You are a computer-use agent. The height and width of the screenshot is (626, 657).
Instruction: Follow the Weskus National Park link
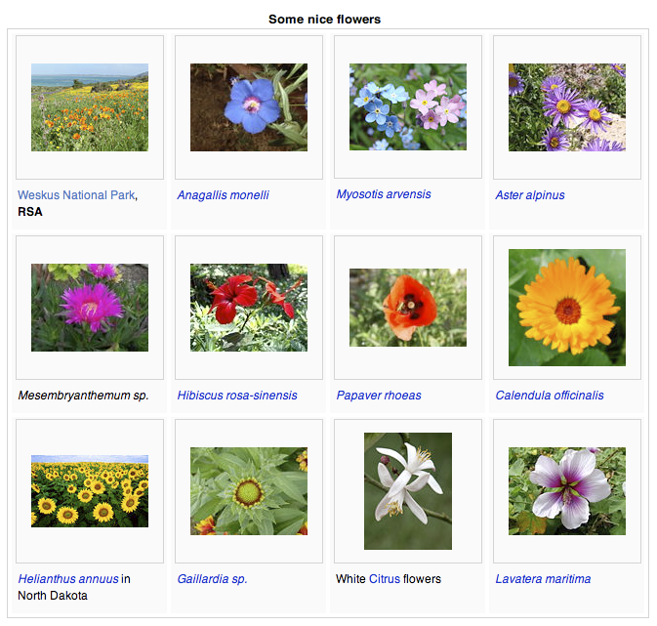pyautogui.click(x=76, y=195)
